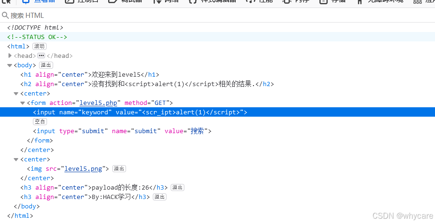Click the 溢出 badge beside the payload h3
This screenshot has height=223, width=435.
tap(178, 187)
